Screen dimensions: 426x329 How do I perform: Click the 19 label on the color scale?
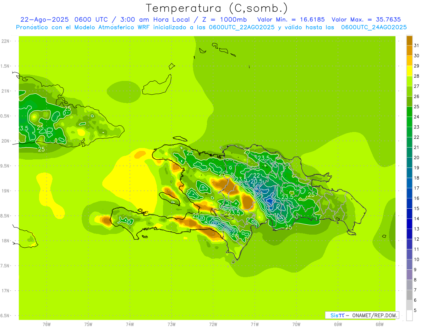click(417, 168)
